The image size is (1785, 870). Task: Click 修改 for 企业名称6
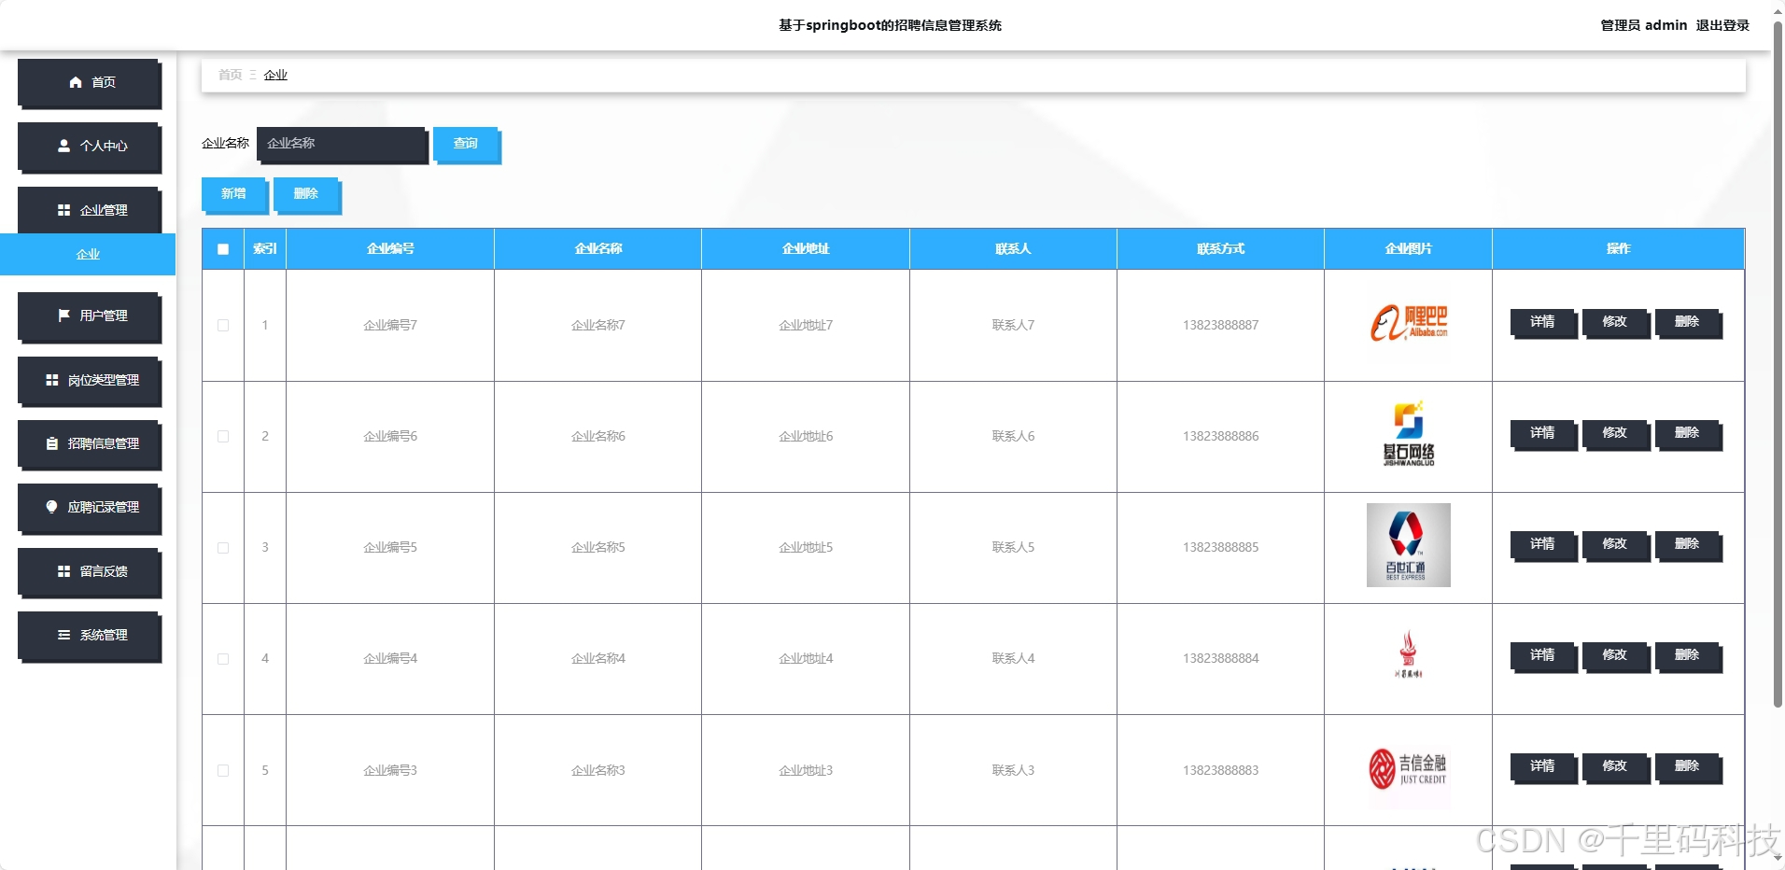[1616, 434]
